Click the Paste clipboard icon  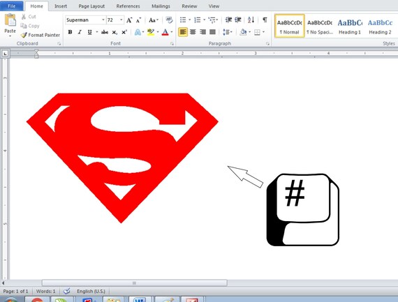coord(10,20)
